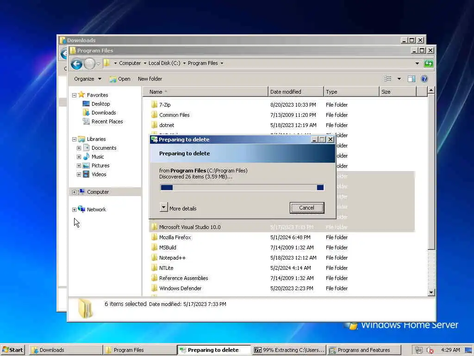Viewport: 474px width, 356px height.
Task: Switch to Programs and Features taskbar button
Action: pyautogui.click(x=364, y=350)
